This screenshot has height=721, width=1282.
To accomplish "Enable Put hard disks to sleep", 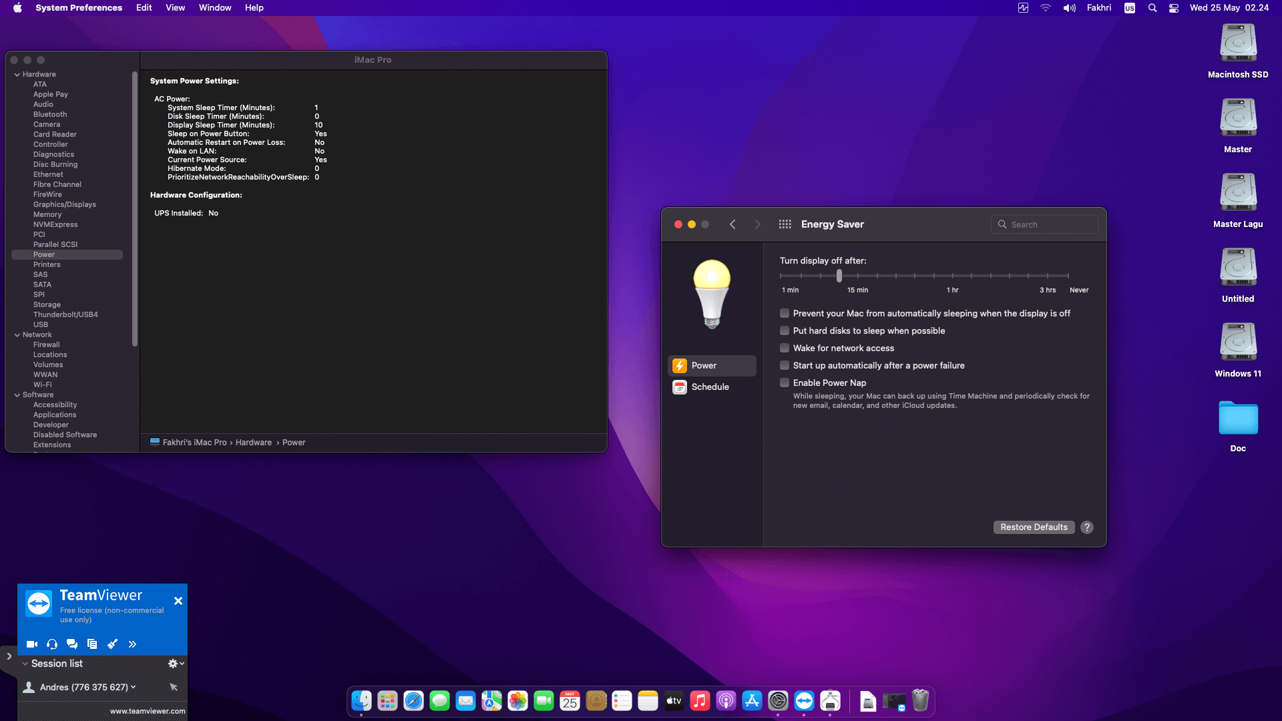I will (x=785, y=330).
